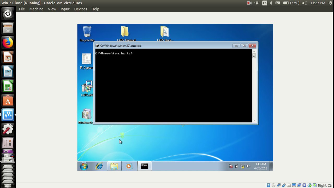The image size is (334, 188).
Task: Open the VirtualBox Devices menu
Action: pos(80,9)
